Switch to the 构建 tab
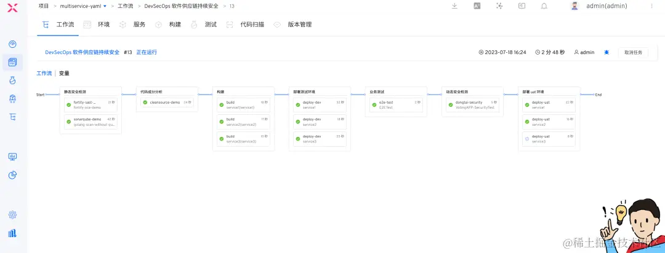Viewport: 665px width, 253px height. 175,25
